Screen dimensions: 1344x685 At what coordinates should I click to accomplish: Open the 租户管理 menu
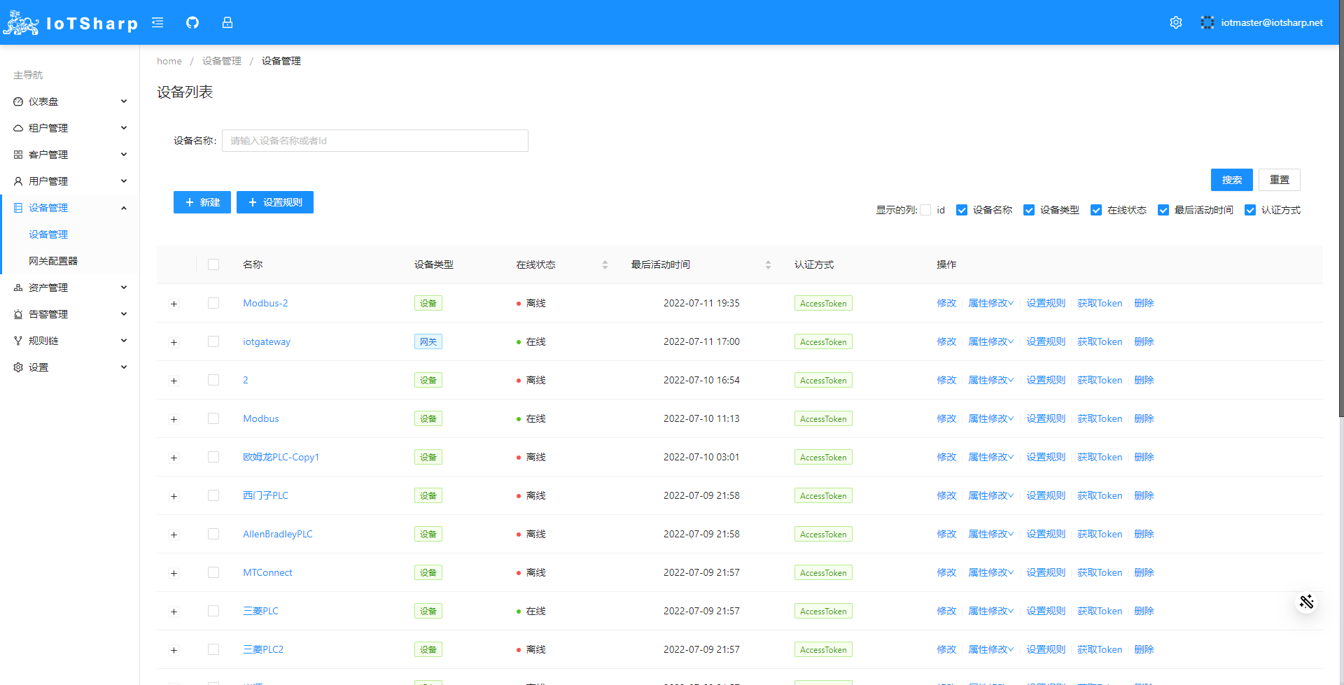[x=69, y=128]
